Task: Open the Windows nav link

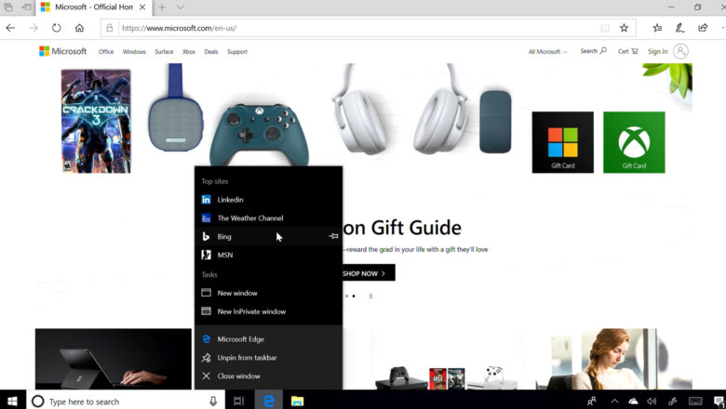Action: pos(134,52)
